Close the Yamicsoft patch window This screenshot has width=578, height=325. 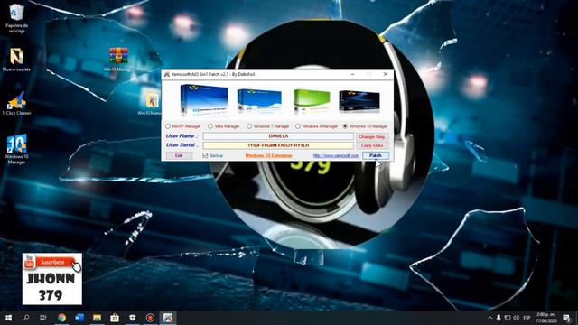coord(386,74)
